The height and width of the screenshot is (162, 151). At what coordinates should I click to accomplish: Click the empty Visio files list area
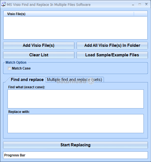[x=75, y=28]
